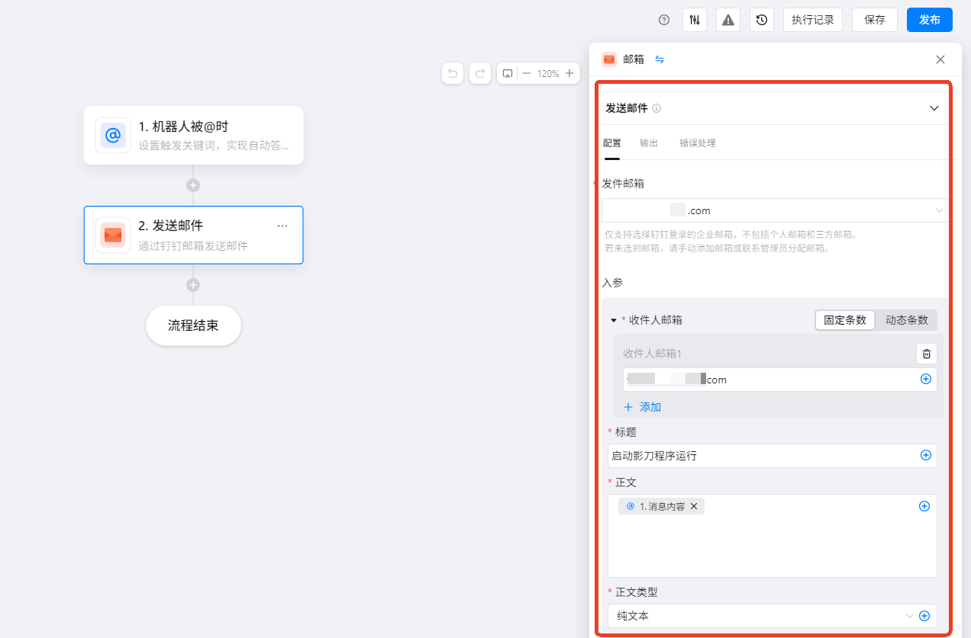View warnings via the triangle alert icon
Image resolution: width=971 pixels, height=638 pixels.
click(728, 20)
